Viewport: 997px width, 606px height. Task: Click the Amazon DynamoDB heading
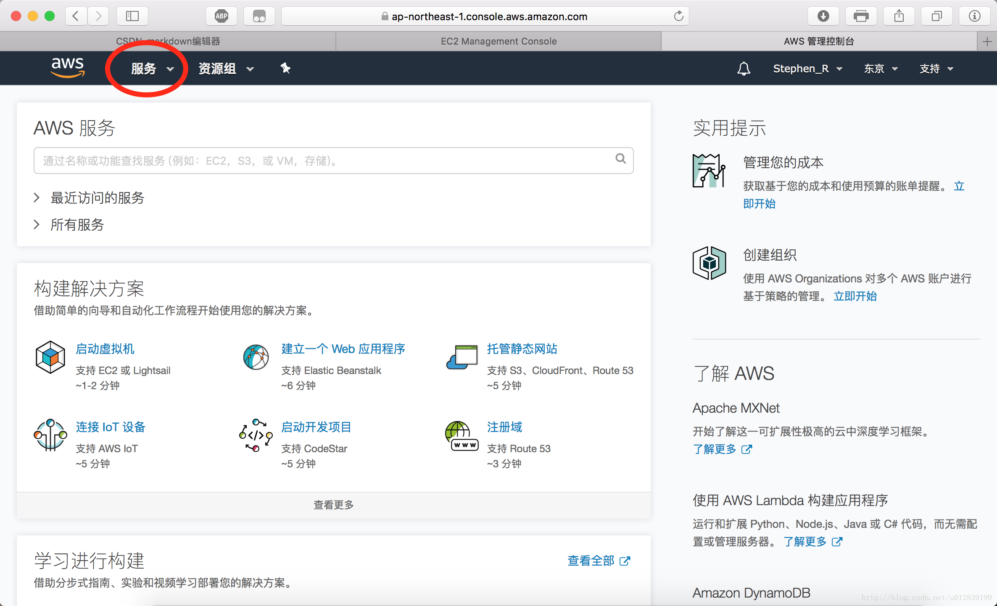coord(751,593)
